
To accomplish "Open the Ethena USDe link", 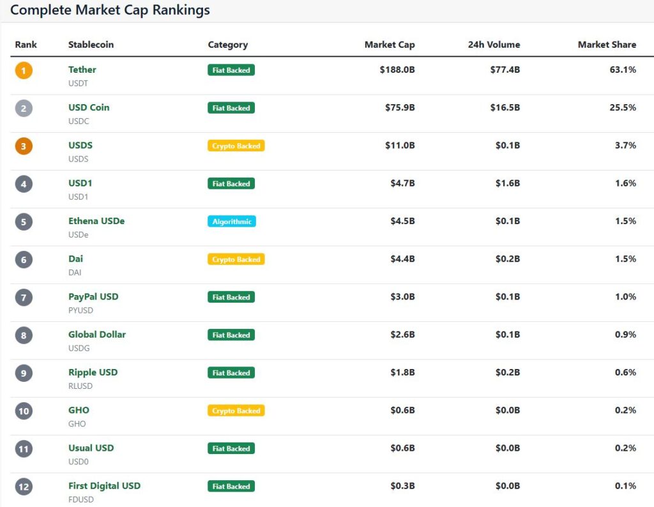I will (x=96, y=221).
